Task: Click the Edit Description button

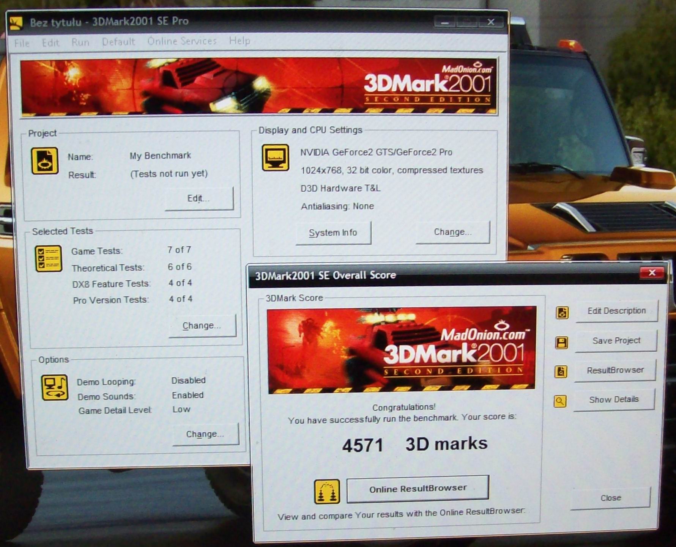Action: click(x=617, y=311)
